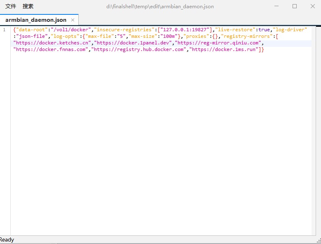Click the "insecure-registries" key
This screenshot has width=321, height=244.
125,30
